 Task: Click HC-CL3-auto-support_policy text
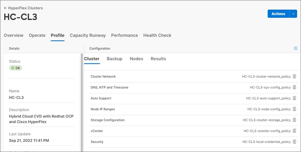[x=268, y=98]
